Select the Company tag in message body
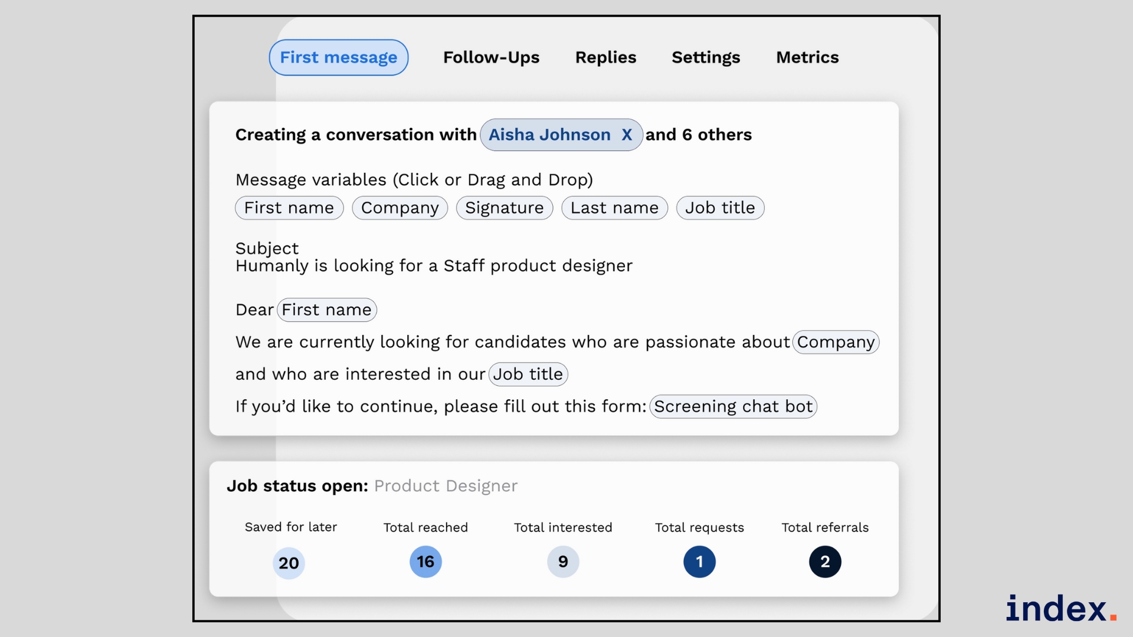The width and height of the screenshot is (1133, 637). (x=835, y=342)
